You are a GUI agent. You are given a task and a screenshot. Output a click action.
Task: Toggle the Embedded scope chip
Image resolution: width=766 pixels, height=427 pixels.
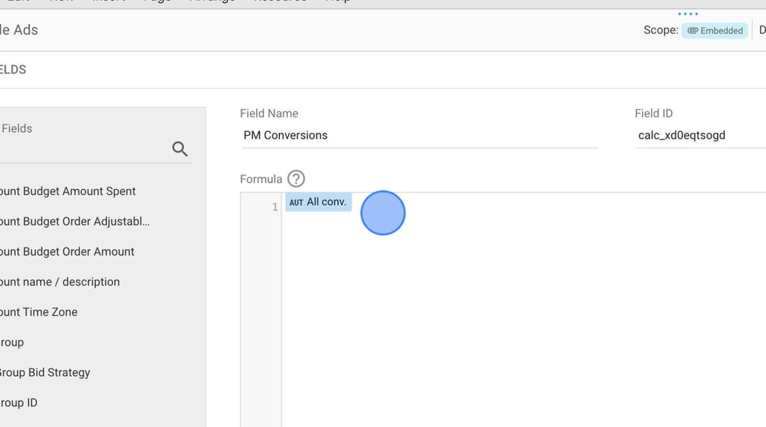(x=714, y=30)
